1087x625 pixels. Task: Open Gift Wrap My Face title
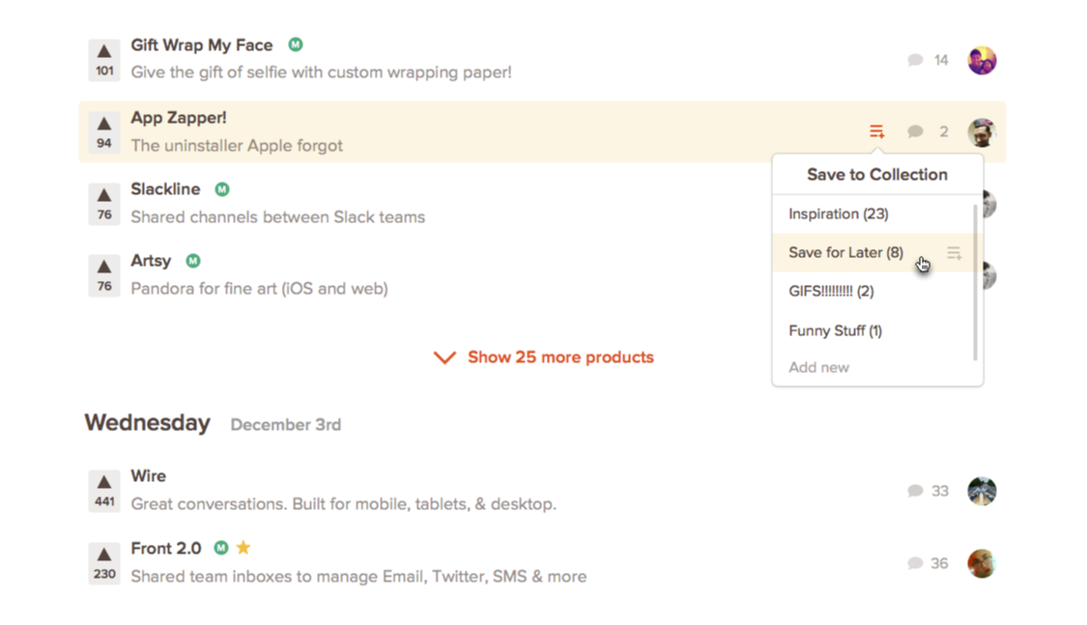[202, 45]
